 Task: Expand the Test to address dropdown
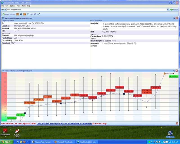168,10
